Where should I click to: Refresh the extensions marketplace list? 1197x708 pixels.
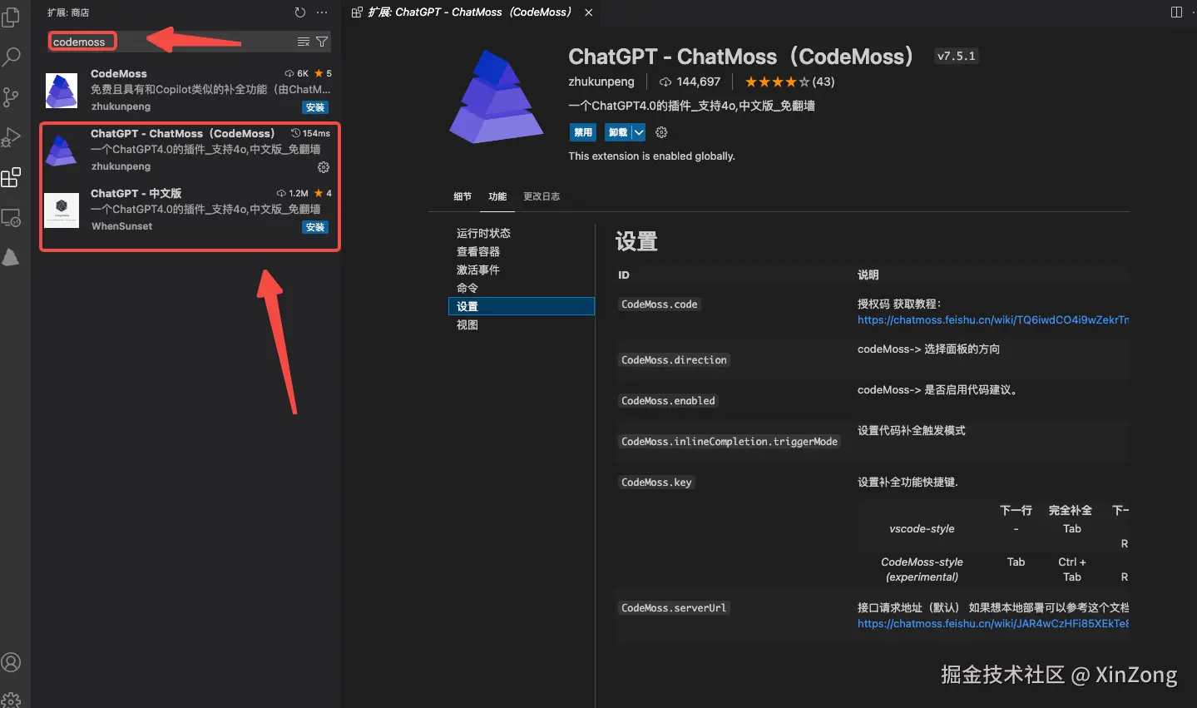click(x=300, y=12)
